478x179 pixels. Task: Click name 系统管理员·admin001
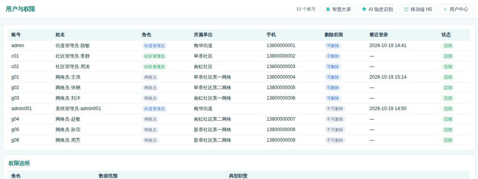click(x=78, y=109)
